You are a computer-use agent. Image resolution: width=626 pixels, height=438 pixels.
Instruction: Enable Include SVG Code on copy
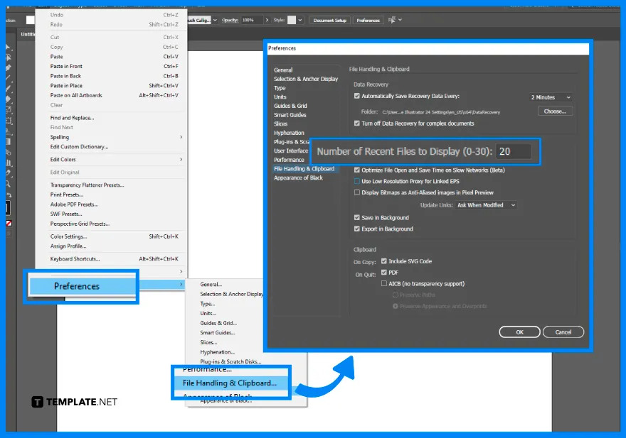click(x=383, y=260)
